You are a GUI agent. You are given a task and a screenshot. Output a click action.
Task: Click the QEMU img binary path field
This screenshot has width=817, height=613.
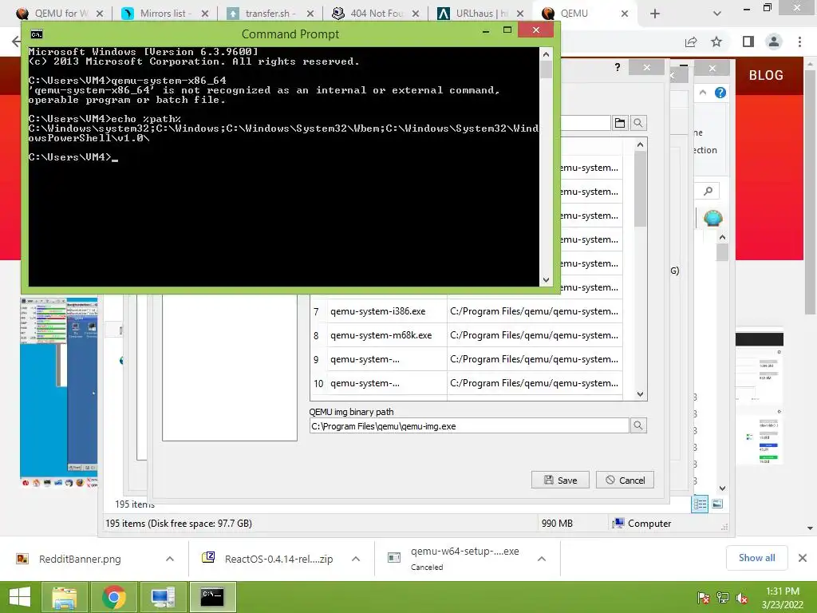click(469, 426)
